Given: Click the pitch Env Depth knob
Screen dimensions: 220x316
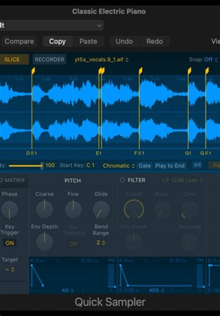Looking at the screenshot, I should pos(44,242).
